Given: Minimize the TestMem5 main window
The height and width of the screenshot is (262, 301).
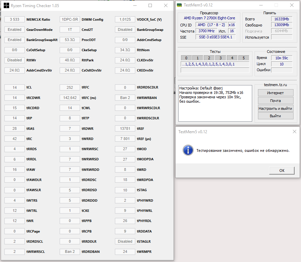Looking at the screenshot, I should click(x=261, y=5).
